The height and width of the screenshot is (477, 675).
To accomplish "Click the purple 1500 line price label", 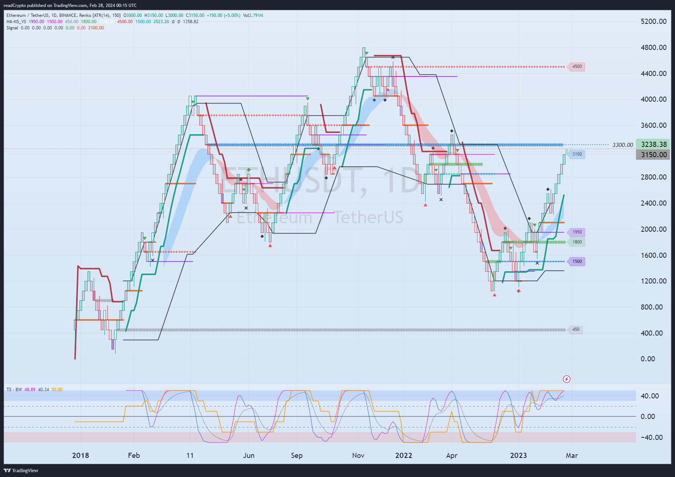I will (x=576, y=261).
